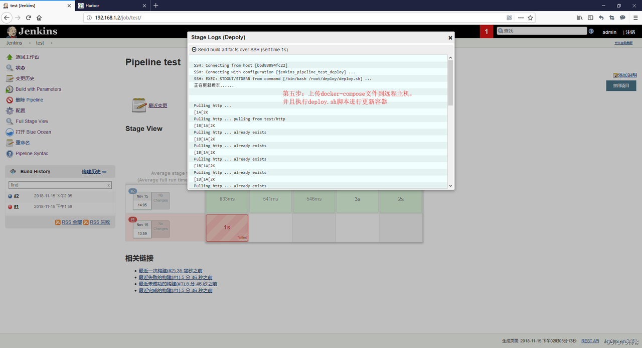642x348 pixels.
Task: Click the Jenkins logo in the header
Action: click(32, 32)
